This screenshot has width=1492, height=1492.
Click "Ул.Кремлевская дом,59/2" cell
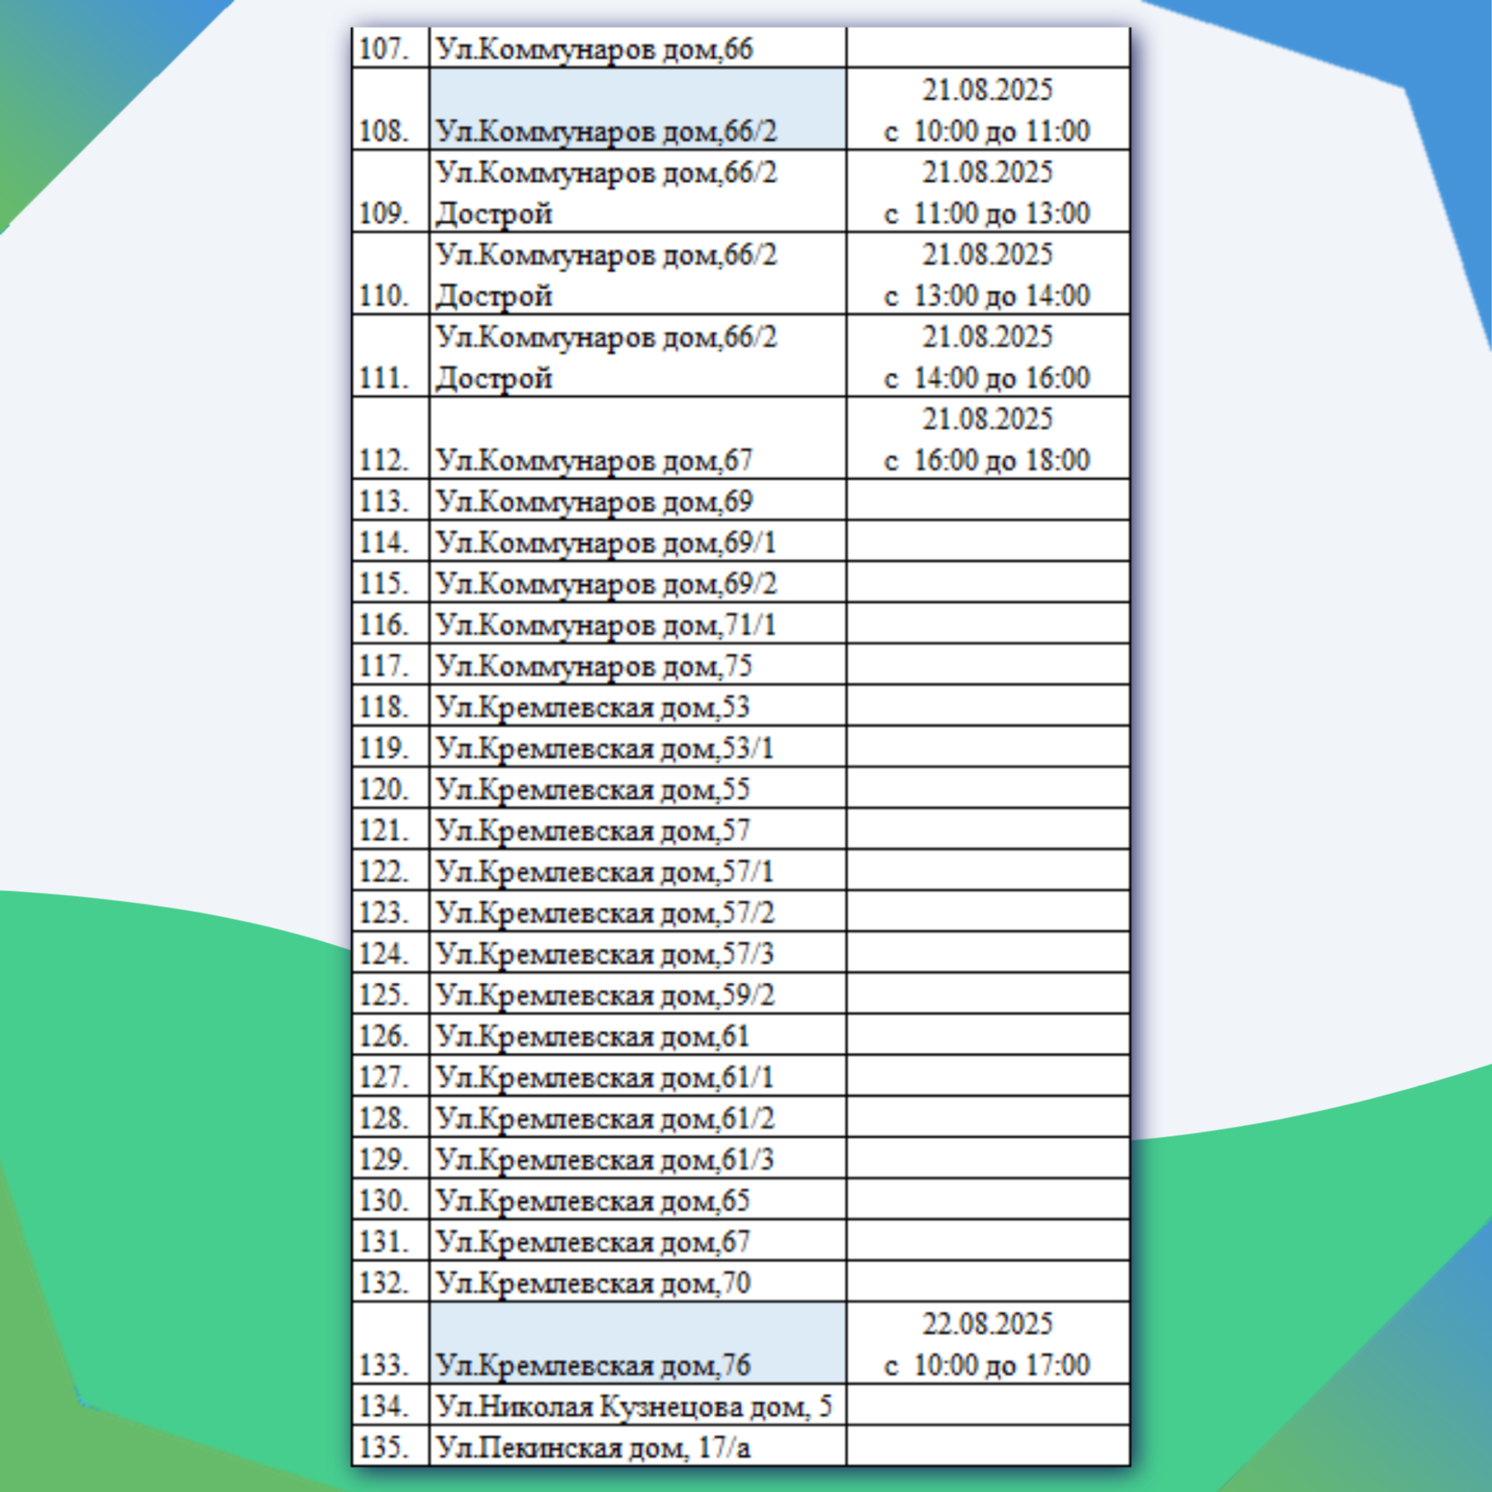[638, 995]
